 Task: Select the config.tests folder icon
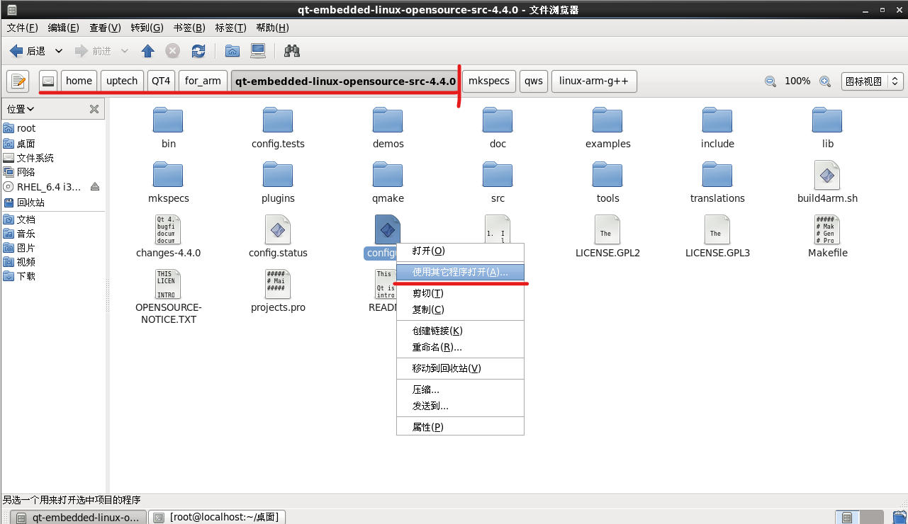point(278,120)
